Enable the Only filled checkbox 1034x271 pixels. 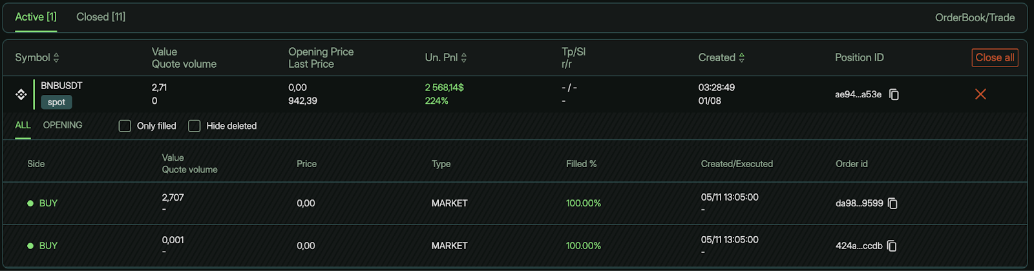coord(125,126)
